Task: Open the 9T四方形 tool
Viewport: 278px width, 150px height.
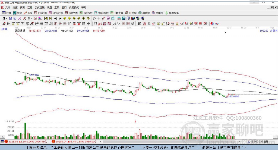Action: (x=102, y=13)
